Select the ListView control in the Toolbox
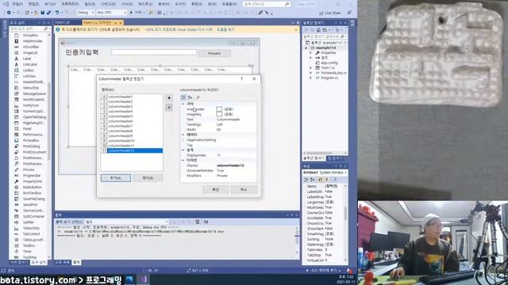The image size is (508, 285). tap(29, 76)
